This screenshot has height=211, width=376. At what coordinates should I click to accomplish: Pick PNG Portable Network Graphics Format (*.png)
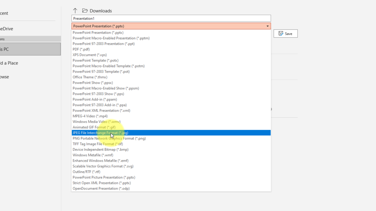[171, 138]
